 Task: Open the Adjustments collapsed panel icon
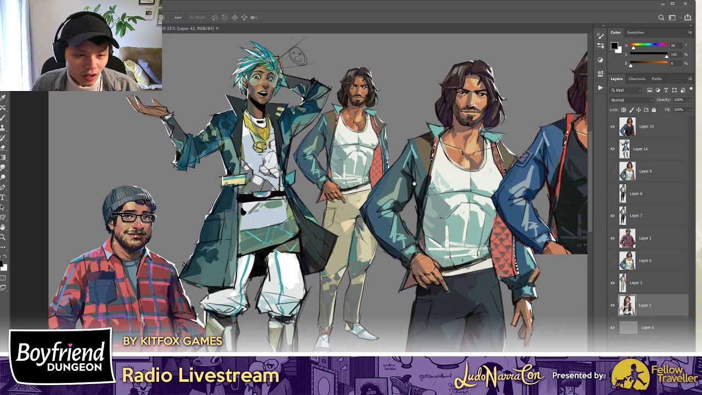[x=601, y=60]
